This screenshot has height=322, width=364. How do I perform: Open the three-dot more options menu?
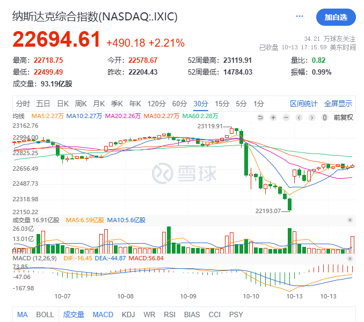click(300, 17)
